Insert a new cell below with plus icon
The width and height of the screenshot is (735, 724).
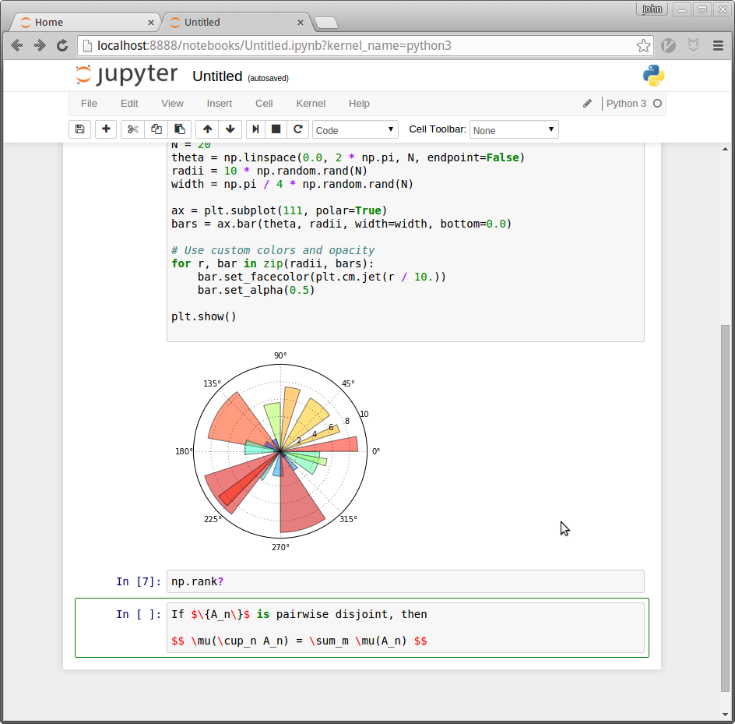(x=106, y=129)
